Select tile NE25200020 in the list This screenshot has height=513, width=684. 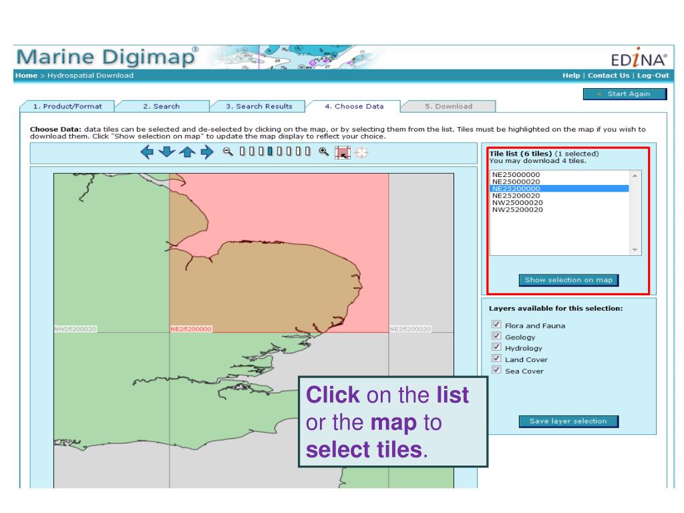click(x=560, y=196)
